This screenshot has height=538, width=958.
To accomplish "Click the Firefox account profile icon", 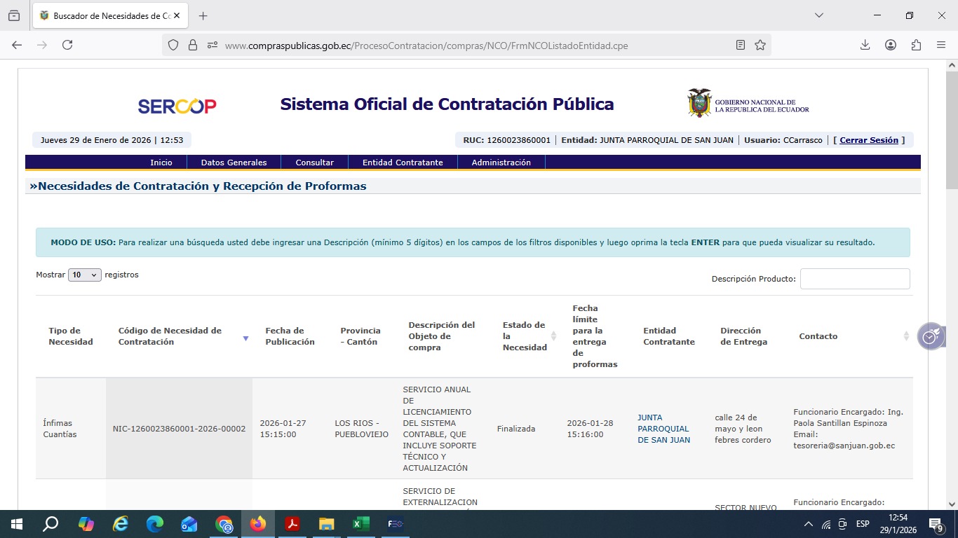I will pos(891,45).
